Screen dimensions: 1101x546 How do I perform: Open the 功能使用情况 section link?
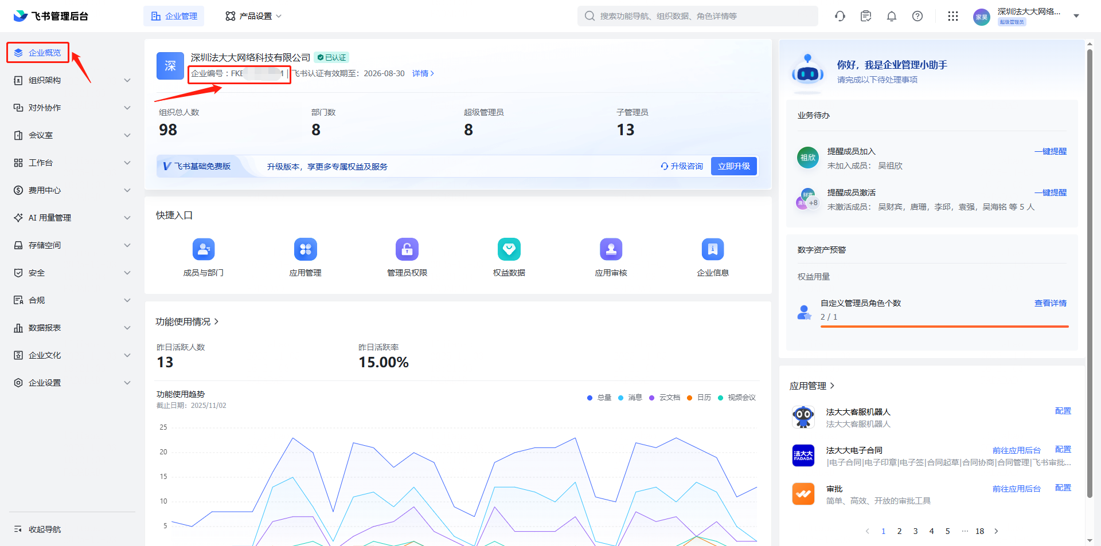pyautogui.click(x=187, y=322)
